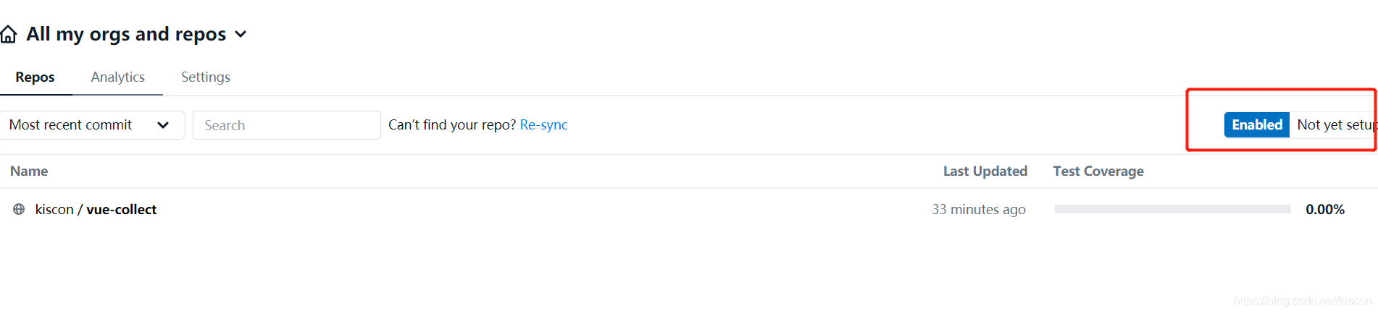Click the globe icon next to kiscon / vue-collect
This screenshot has width=1378, height=314.
(19, 209)
